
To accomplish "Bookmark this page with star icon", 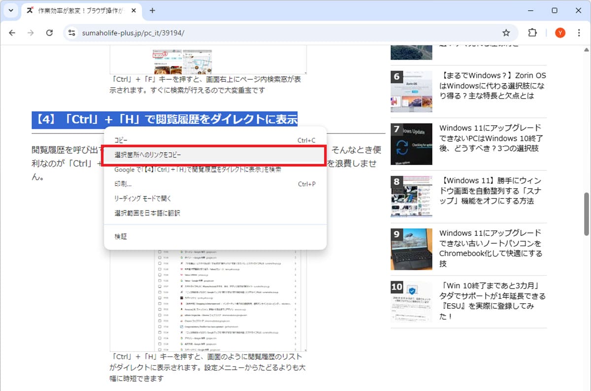I will 506,33.
